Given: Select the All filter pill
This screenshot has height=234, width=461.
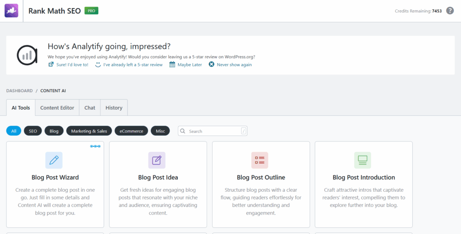Looking at the screenshot, I should [x=14, y=131].
